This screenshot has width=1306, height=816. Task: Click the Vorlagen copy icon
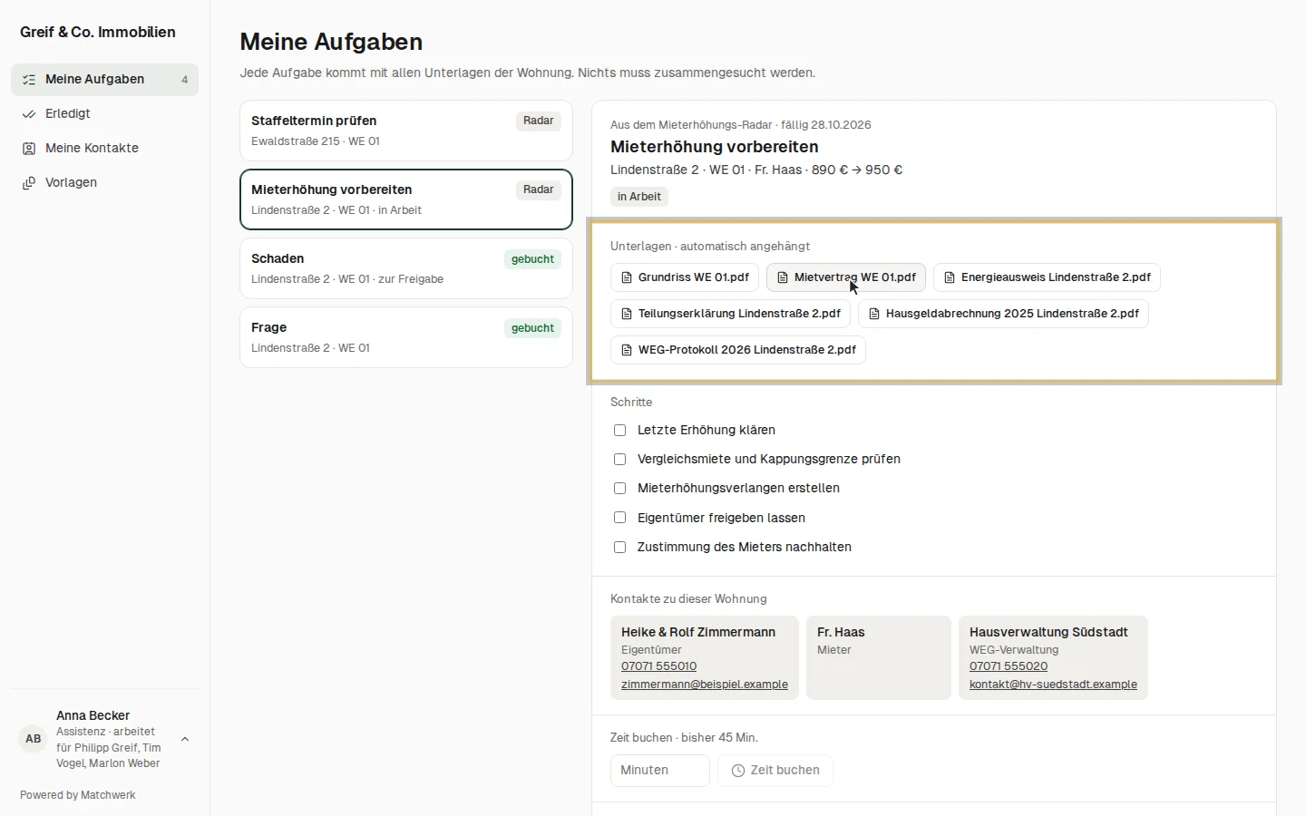click(x=29, y=183)
